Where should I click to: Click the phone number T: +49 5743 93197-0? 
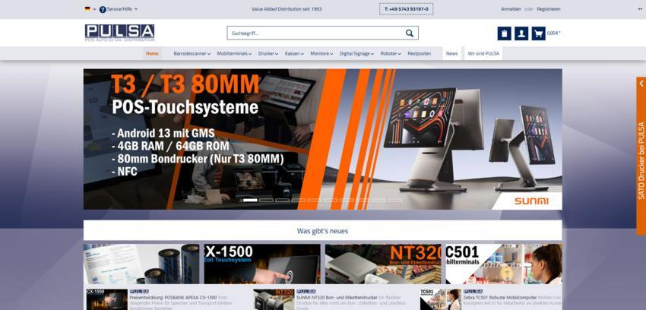[x=407, y=8]
